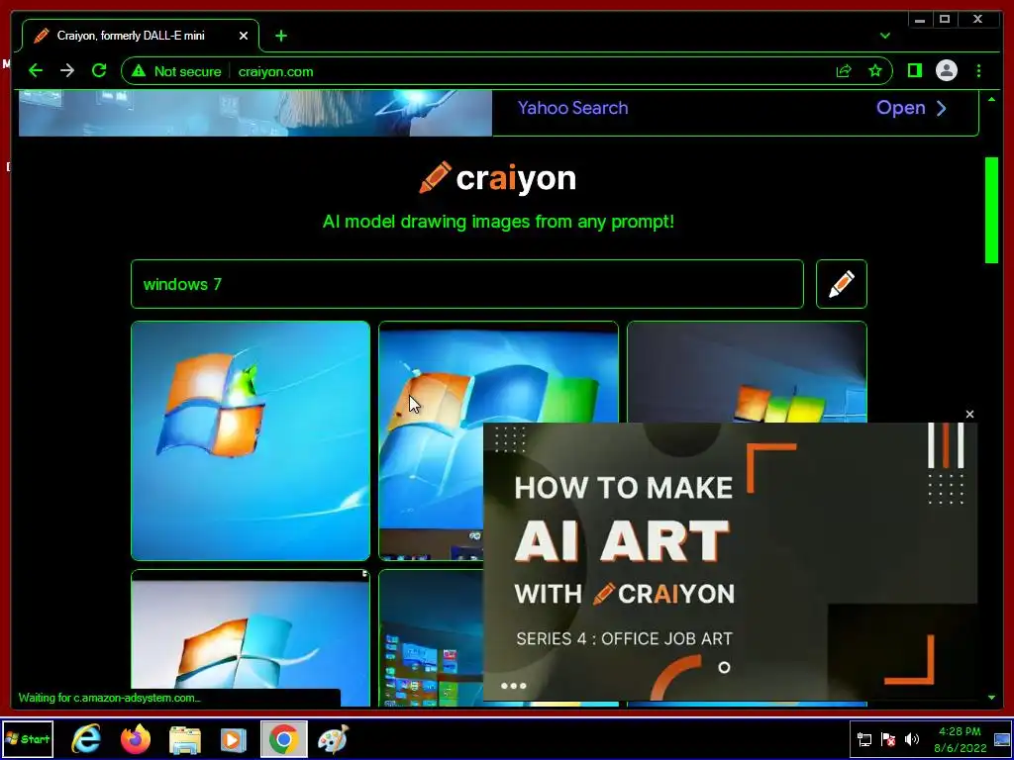Screen dimensions: 1014x760
Task: Click the craiyon.com address bar
Action: click(x=507, y=71)
